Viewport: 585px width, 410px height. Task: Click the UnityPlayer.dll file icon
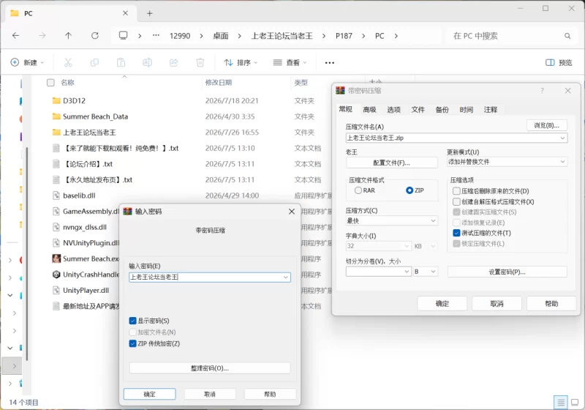click(56, 290)
